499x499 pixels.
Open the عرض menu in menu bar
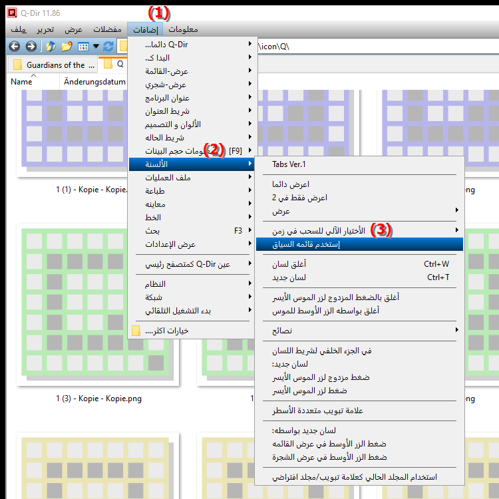click(73, 29)
